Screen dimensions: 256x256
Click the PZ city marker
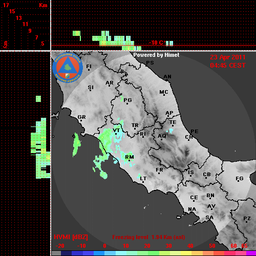click(x=246, y=222)
